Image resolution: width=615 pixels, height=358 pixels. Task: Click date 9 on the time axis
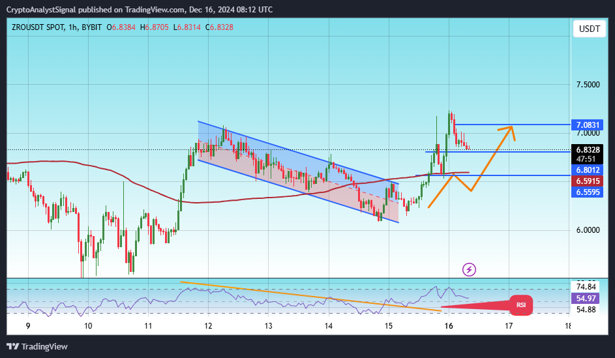click(28, 326)
